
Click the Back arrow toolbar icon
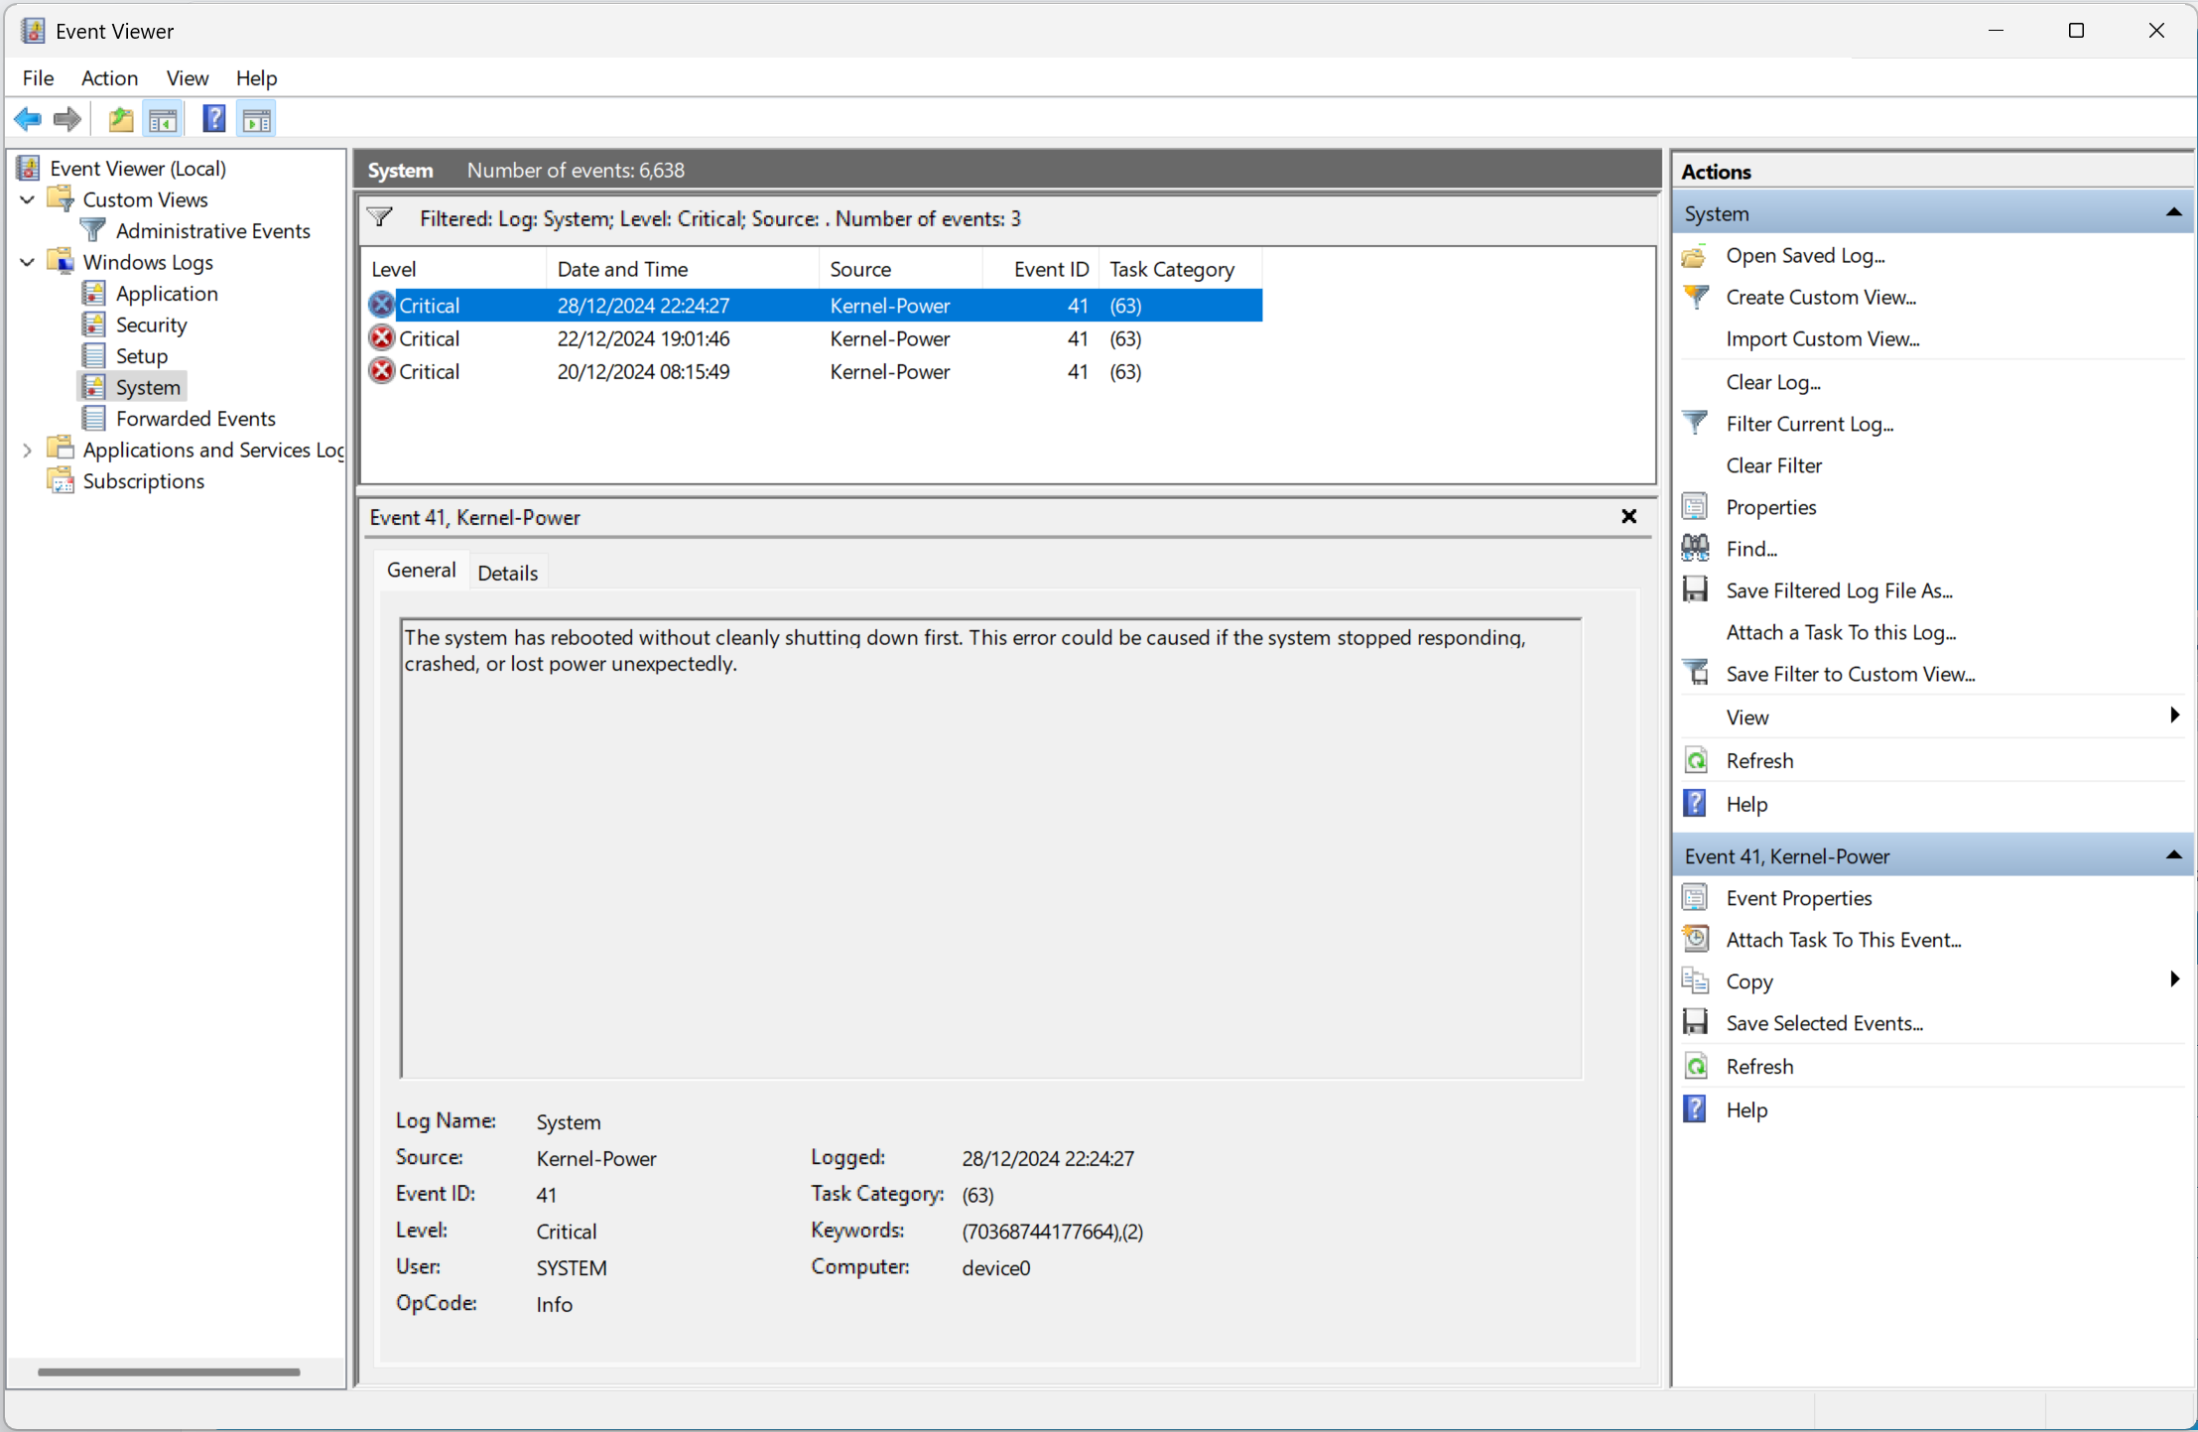28,120
